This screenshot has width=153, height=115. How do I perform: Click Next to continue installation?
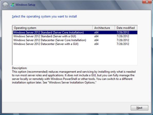click(139, 108)
